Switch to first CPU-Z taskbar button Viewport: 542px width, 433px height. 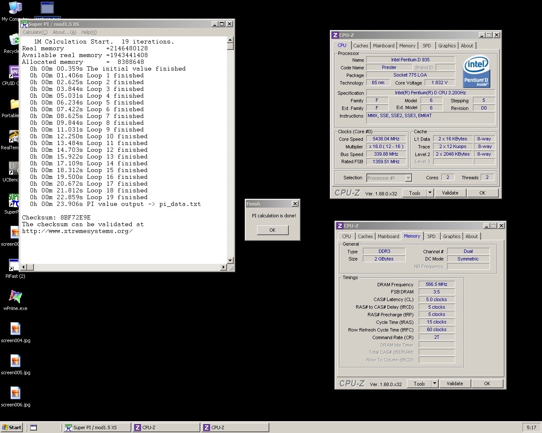(166, 428)
